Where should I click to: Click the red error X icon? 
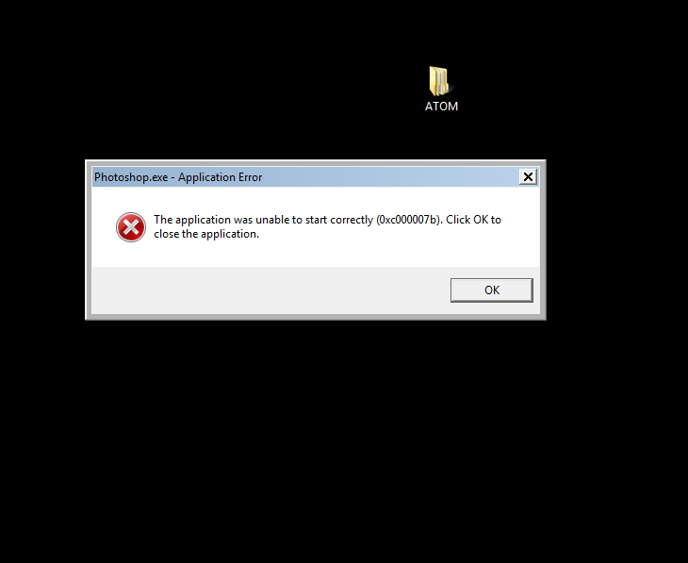(131, 227)
